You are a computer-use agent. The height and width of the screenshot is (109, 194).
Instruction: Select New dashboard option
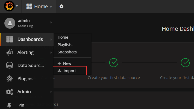click(x=67, y=63)
